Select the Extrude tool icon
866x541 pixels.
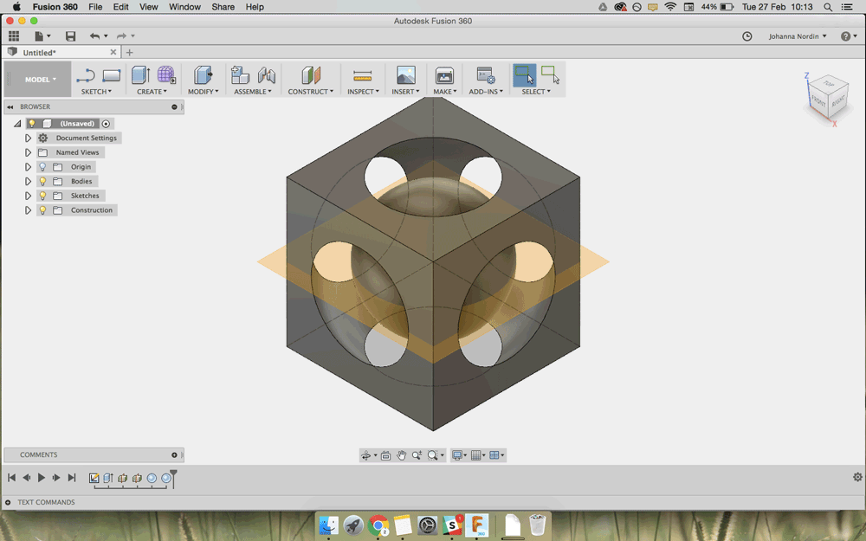click(x=140, y=75)
